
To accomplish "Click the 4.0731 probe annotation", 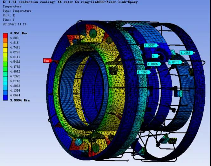I will pyautogui.click(x=175, y=62).
